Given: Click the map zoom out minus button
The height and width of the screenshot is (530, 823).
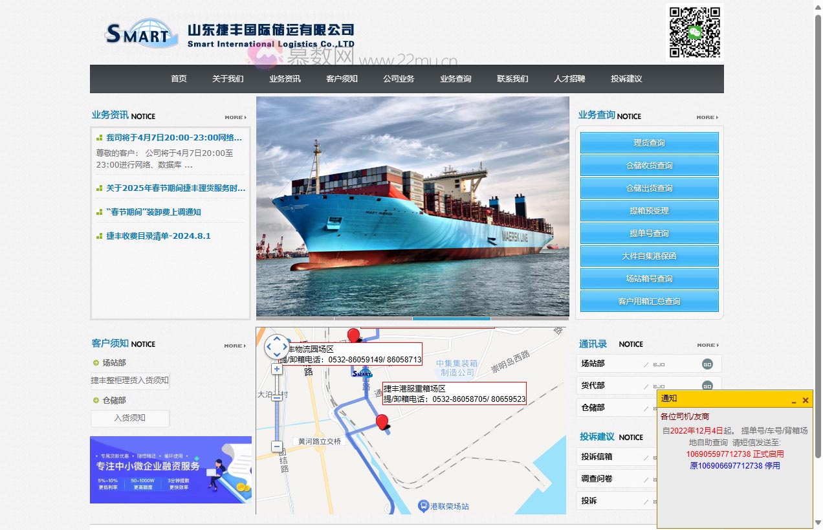Looking at the screenshot, I should click(x=277, y=446).
